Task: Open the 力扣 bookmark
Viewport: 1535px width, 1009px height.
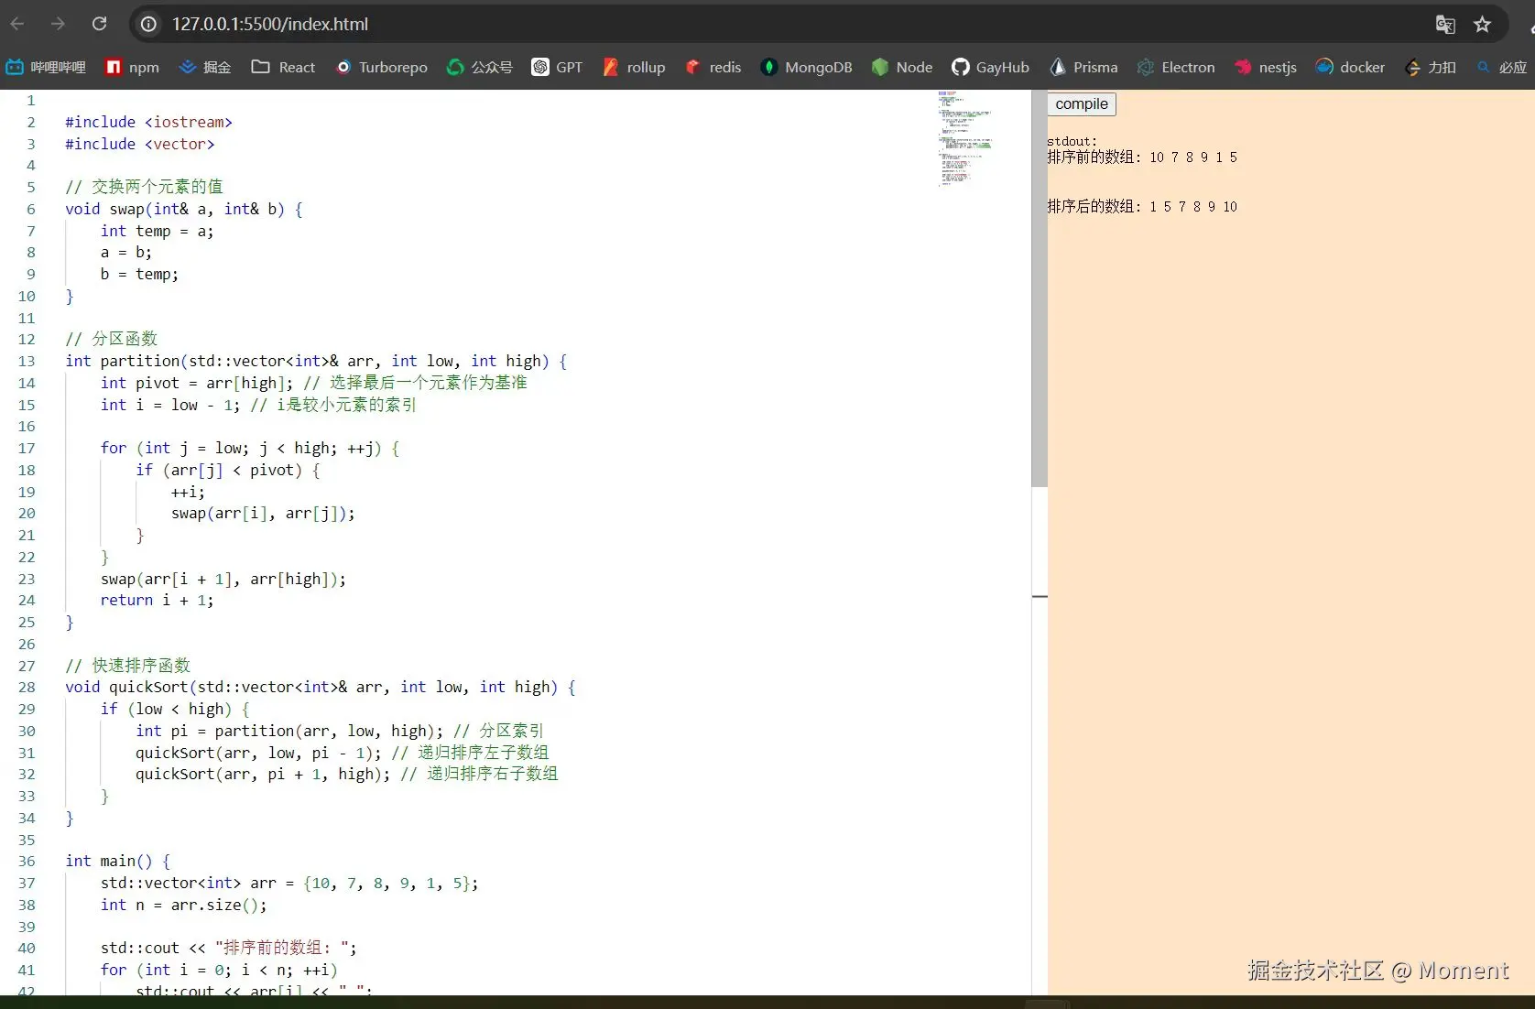Action: [x=1431, y=67]
